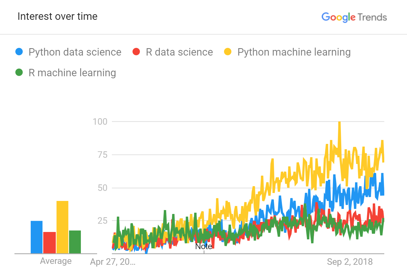
Task: Select the red R data science legend dot
Action: point(136,52)
